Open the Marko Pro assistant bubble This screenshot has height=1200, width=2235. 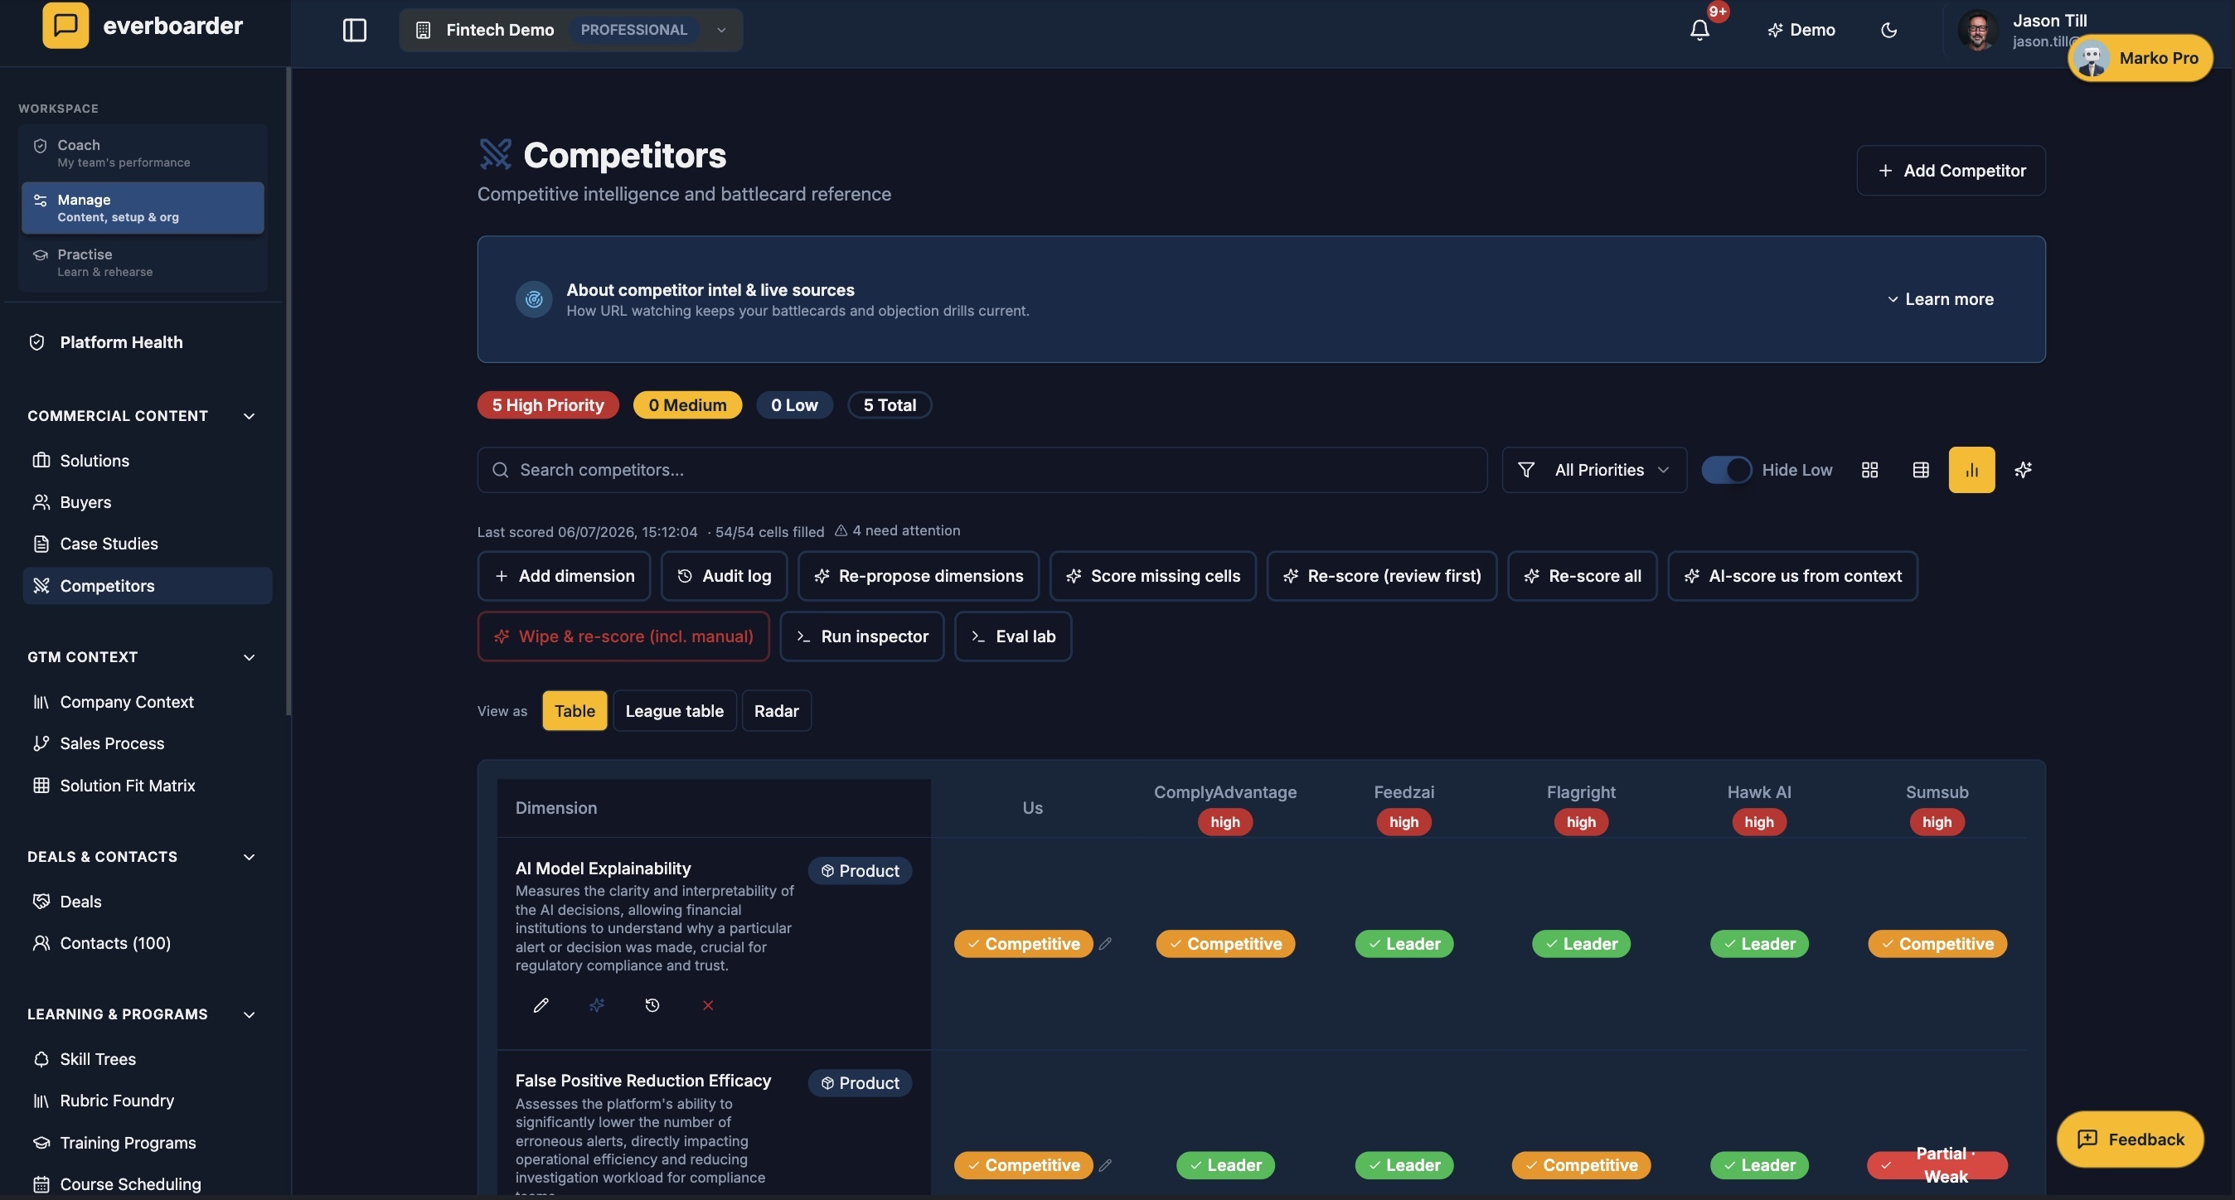(x=2140, y=58)
